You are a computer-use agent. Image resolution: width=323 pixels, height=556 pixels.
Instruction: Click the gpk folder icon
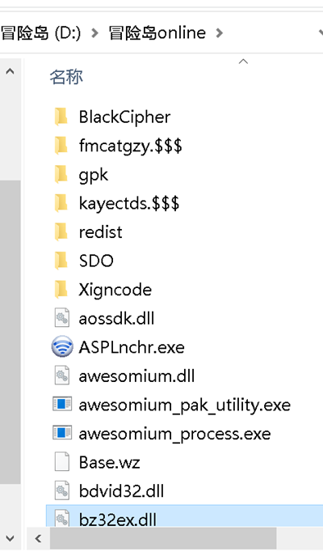(61, 175)
